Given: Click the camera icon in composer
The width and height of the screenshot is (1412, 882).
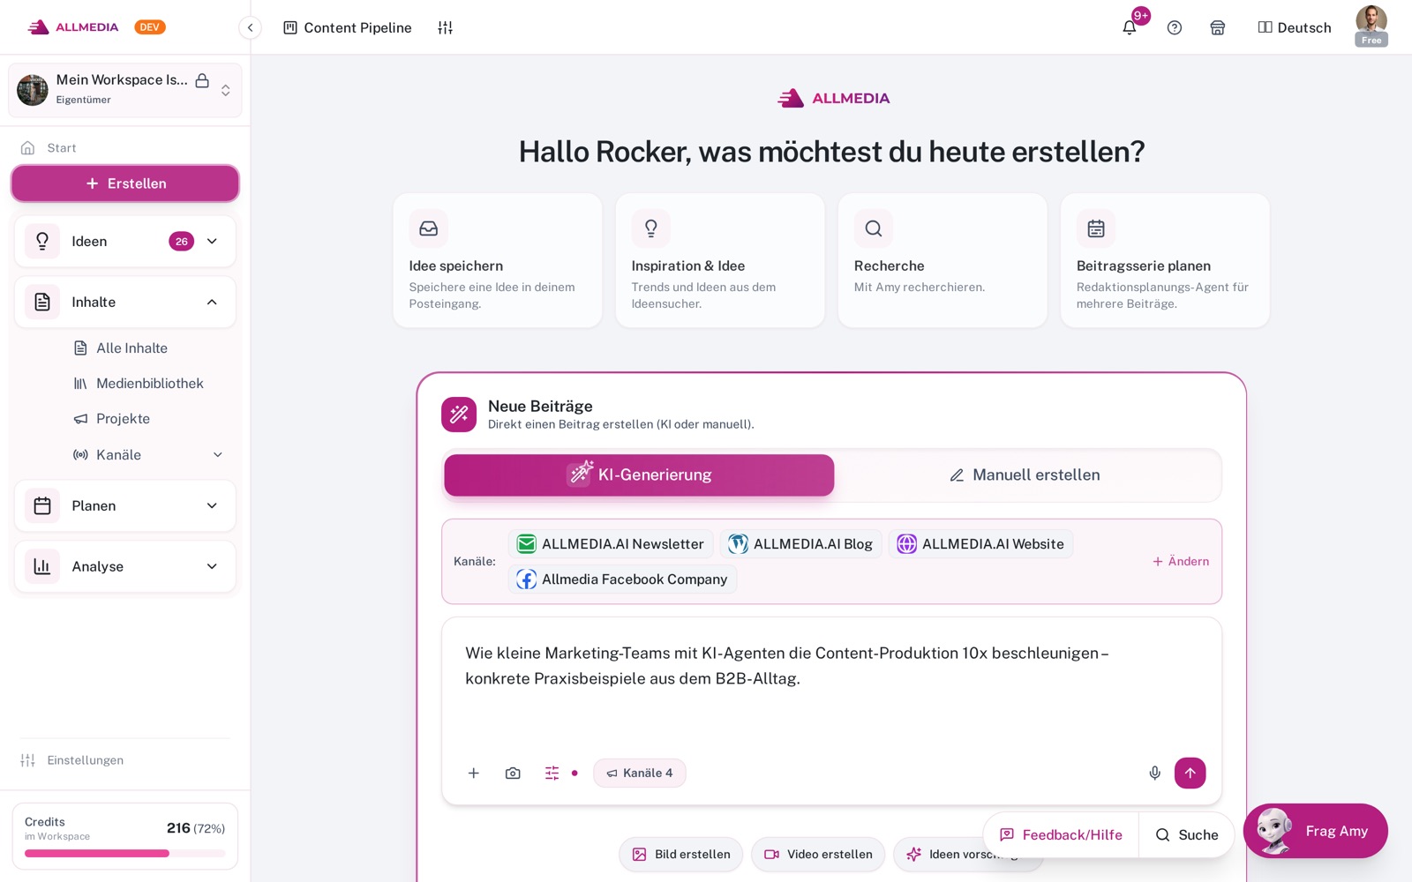Looking at the screenshot, I should pos(513,773).
